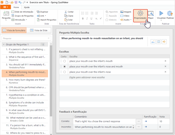This screenshot has width=175, height=135.
Task: Add a Slide de Informação
Action: click(x=22, y=12)
